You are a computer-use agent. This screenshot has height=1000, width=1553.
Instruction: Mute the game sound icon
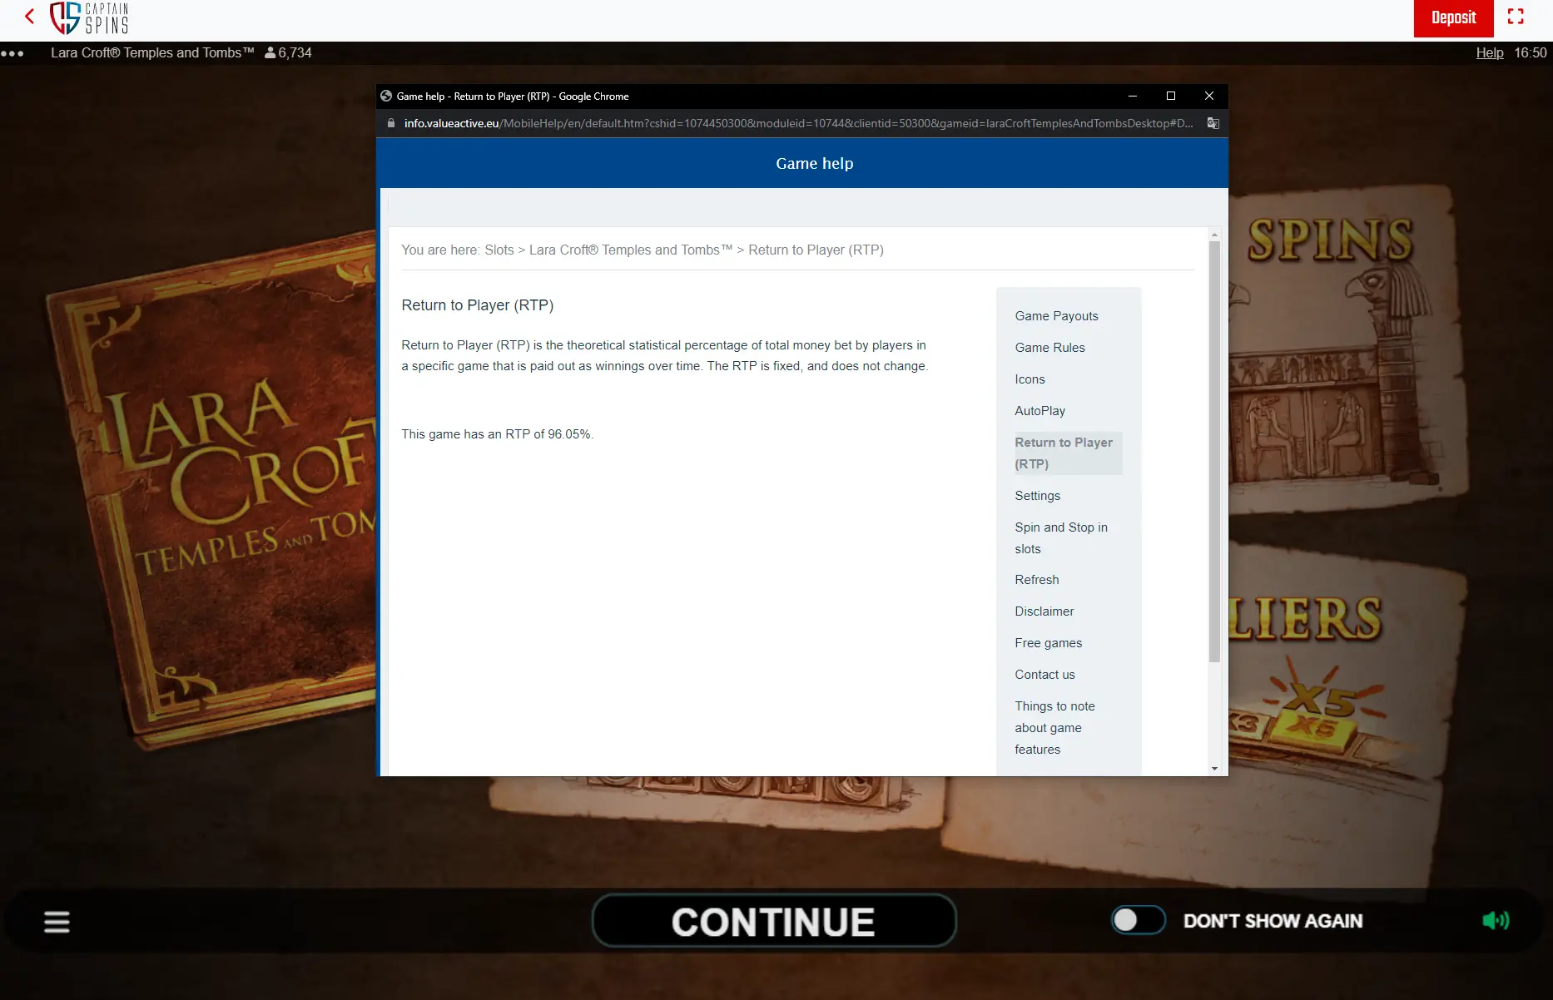click(x=1496, y=920)
